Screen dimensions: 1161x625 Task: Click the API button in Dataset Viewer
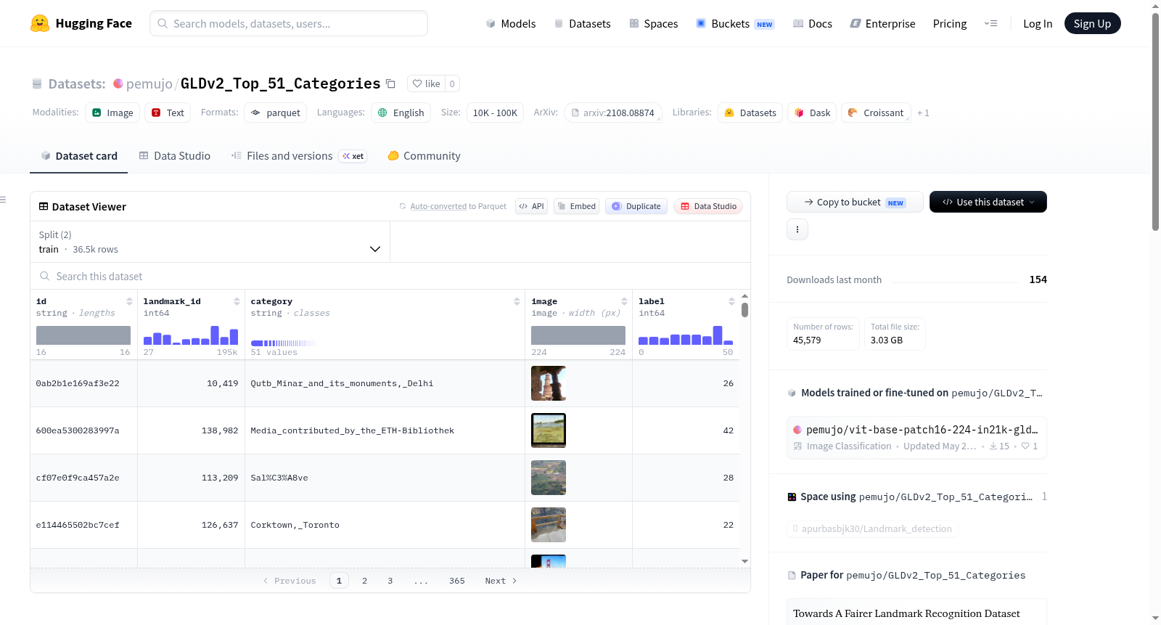[531, 206]
